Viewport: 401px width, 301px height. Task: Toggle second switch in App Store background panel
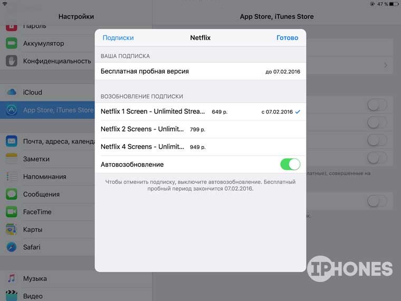point(377,123)
